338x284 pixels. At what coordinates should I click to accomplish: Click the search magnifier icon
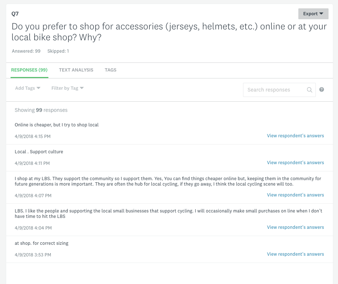309,90
